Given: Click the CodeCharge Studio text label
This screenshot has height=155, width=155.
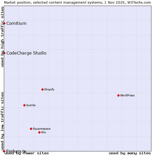Looking at the screenshot, I should point(26,53).
